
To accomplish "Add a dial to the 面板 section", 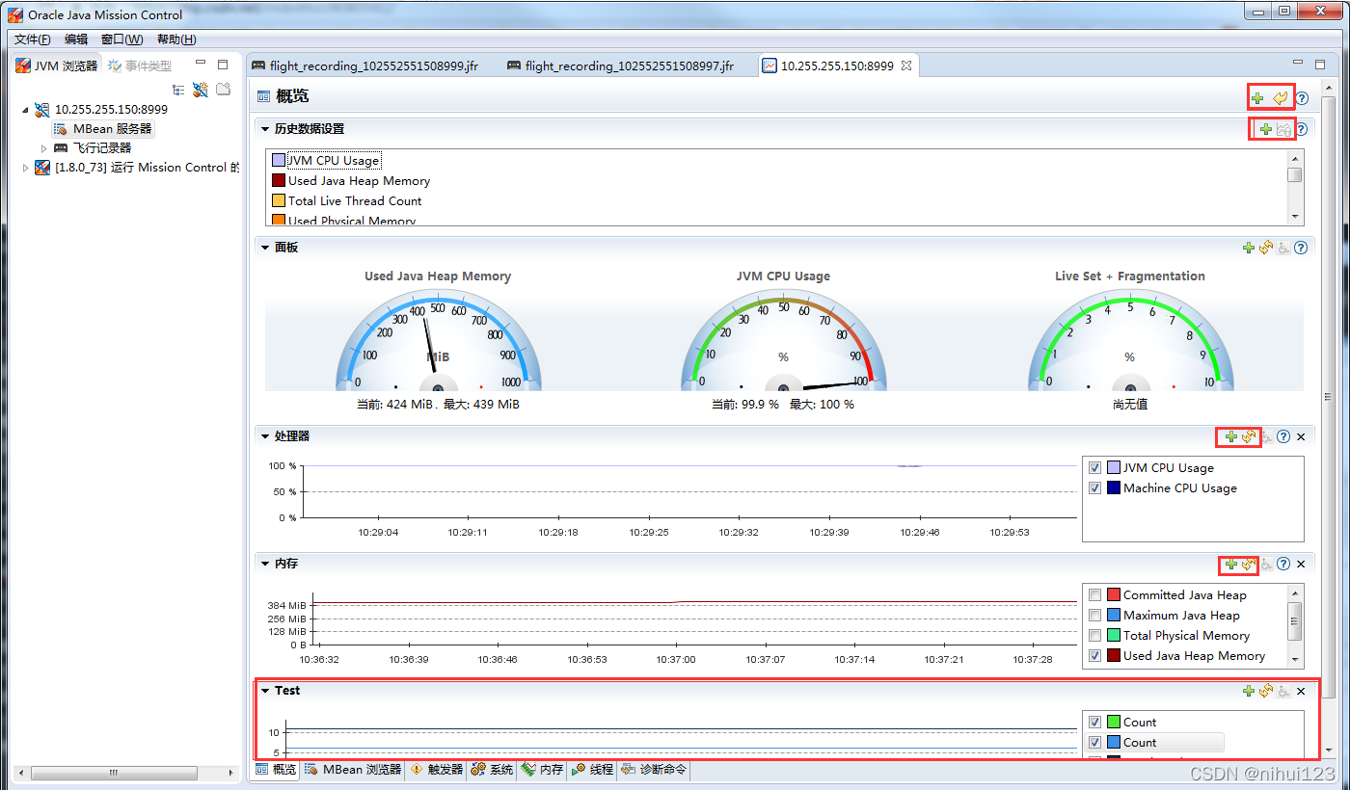I will point(1249,248).
